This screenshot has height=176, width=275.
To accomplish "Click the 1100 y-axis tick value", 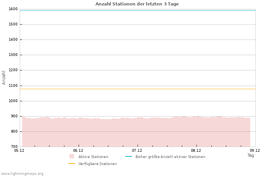I will click(x=13, y=86).
